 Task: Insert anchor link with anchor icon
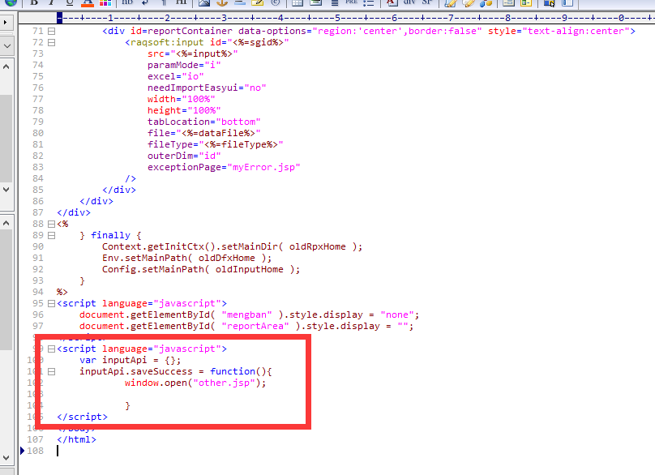[221, 3]
